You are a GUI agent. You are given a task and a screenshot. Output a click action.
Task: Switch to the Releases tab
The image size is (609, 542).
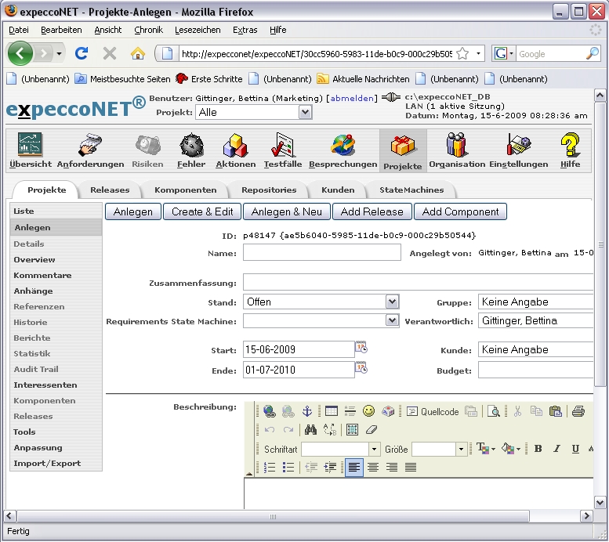(110, 190)
